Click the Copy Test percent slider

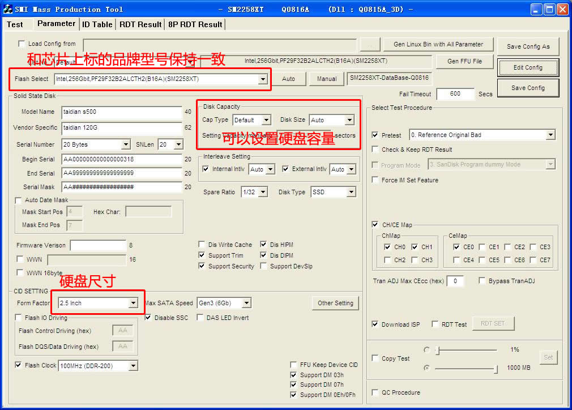tap(466, 350)
